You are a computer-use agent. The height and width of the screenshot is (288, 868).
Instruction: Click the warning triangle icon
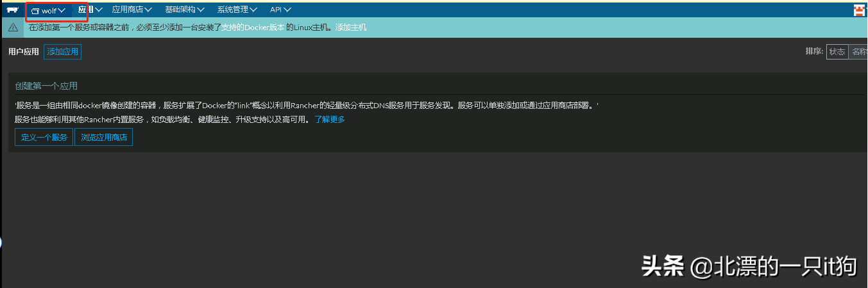coord(13,28)
